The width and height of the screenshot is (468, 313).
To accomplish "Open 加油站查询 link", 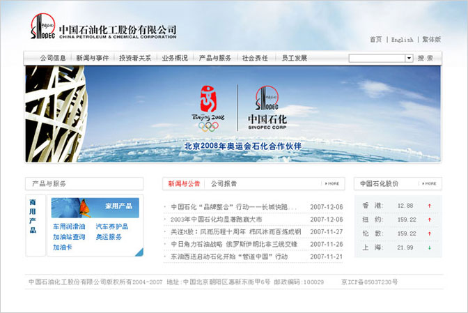I will 69,237.
